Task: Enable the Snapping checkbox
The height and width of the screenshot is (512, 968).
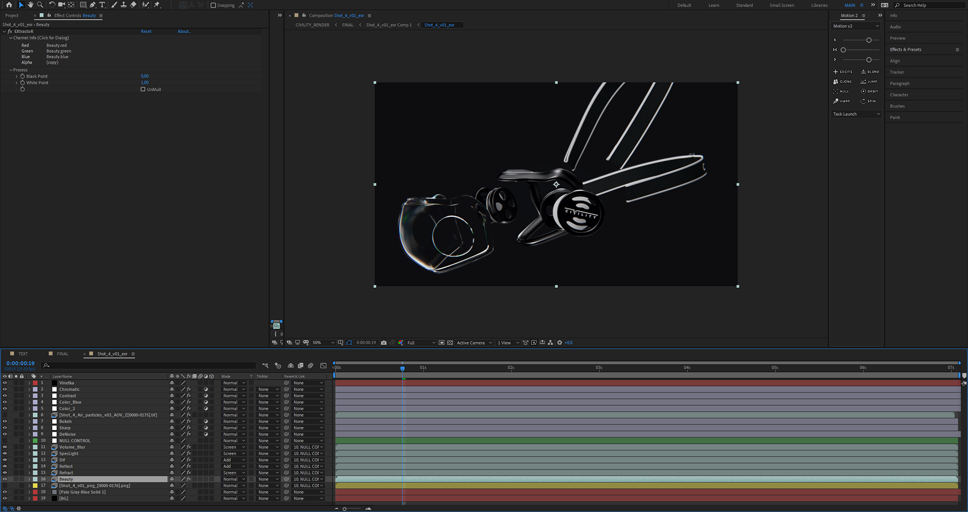Action: point(213,5)
